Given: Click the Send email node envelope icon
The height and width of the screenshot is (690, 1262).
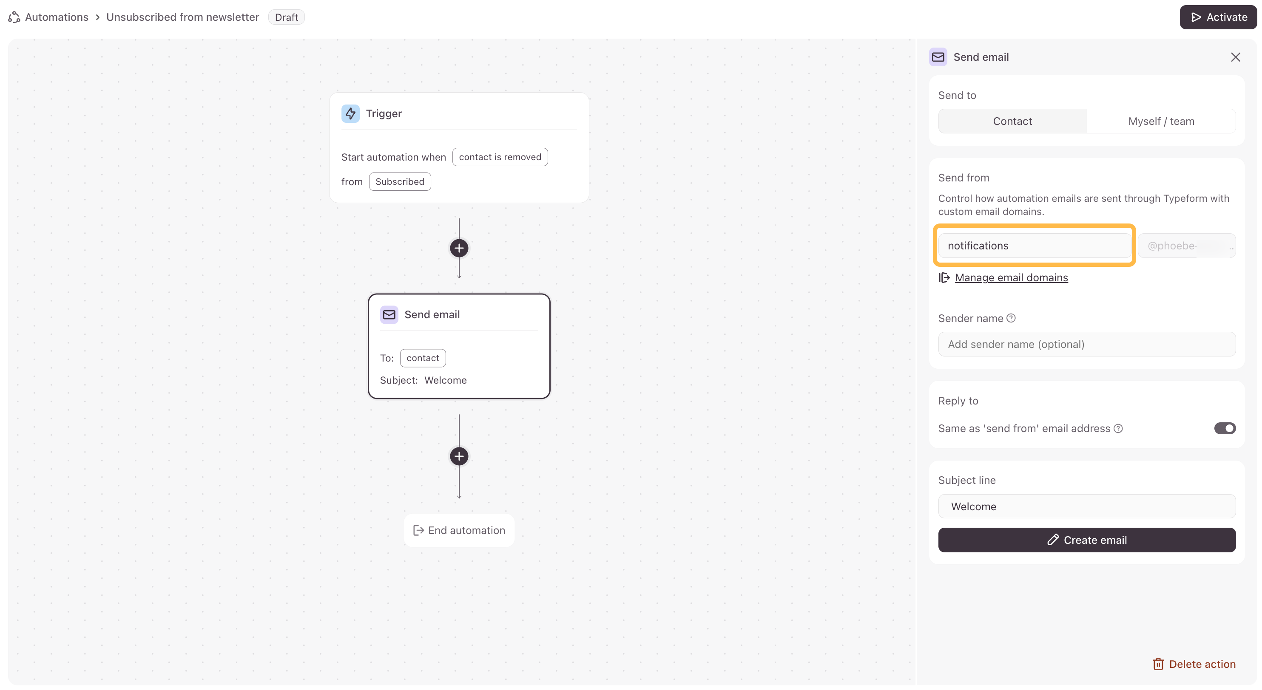Looking at the screenshot, I should (389, 315).
